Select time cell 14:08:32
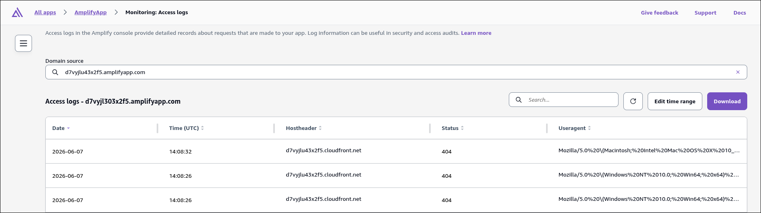 coord(181,151)
